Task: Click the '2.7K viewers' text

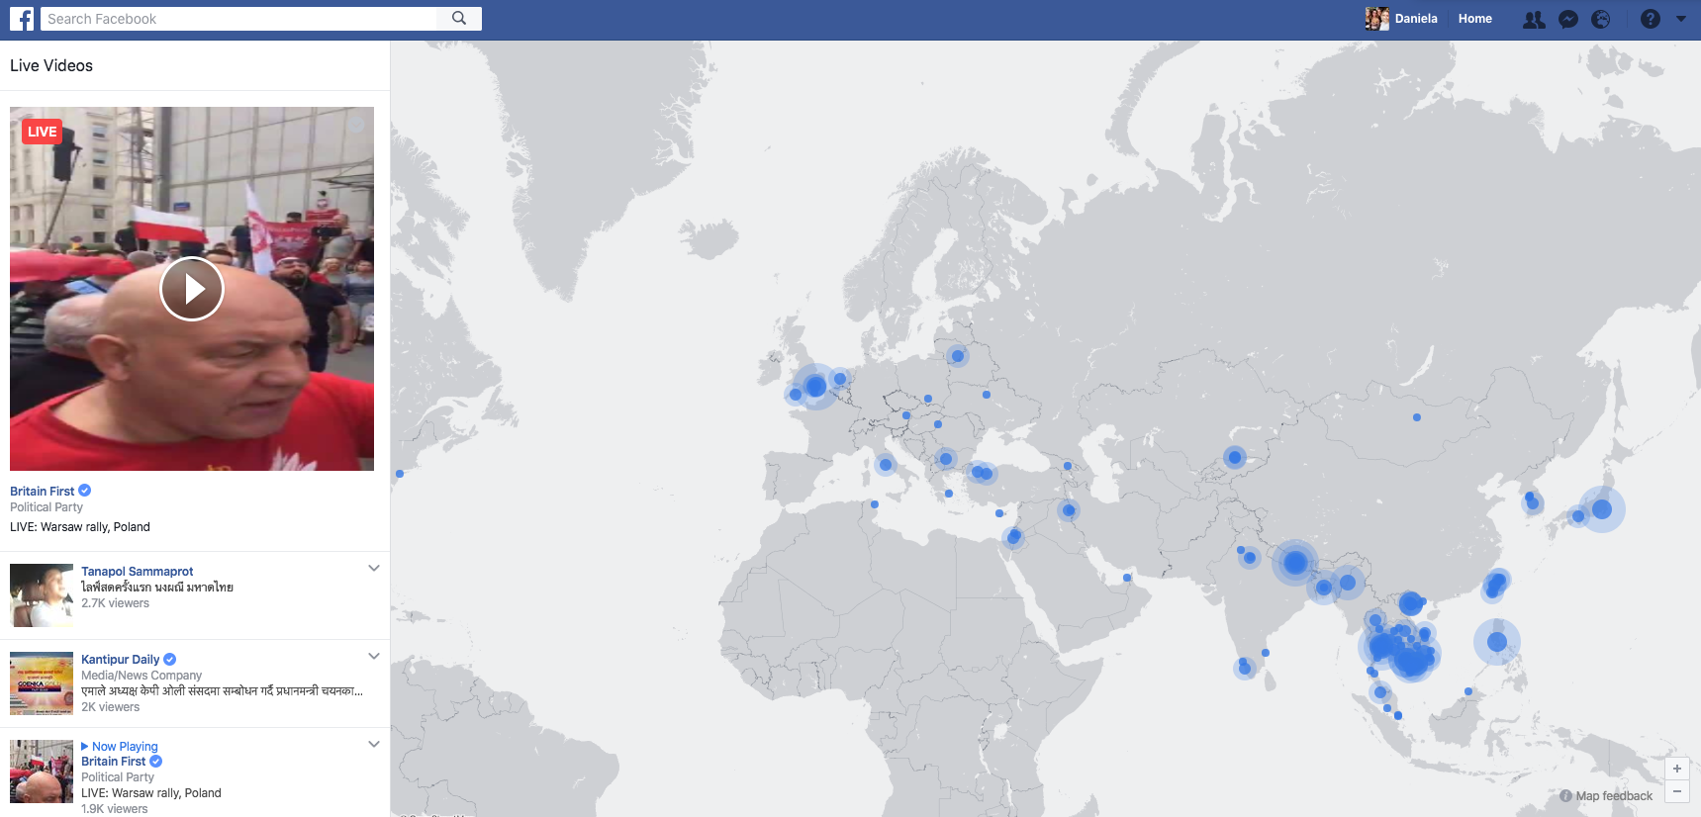Action: pyautogui.click(x=115, y=603)
